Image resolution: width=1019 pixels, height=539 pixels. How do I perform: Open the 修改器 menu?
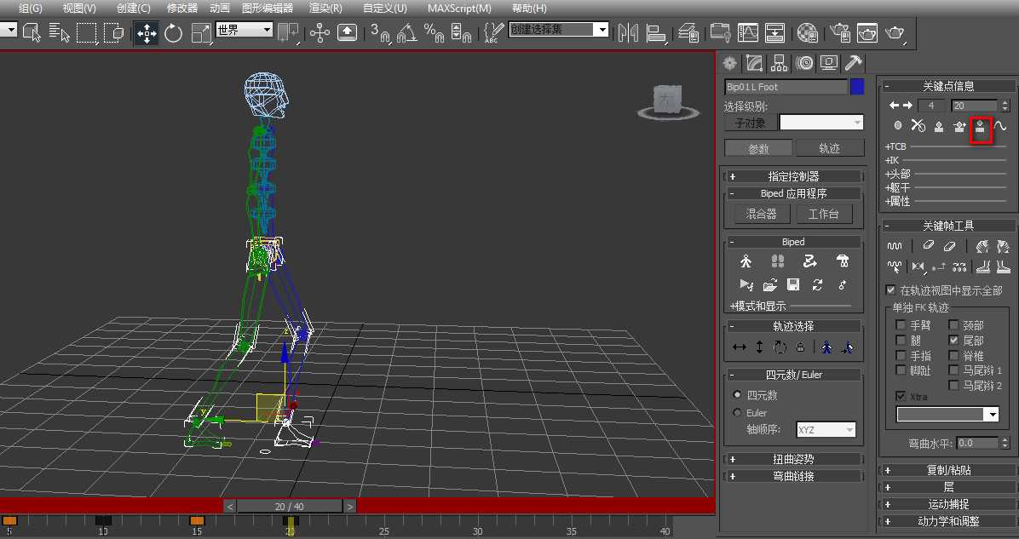182,9
